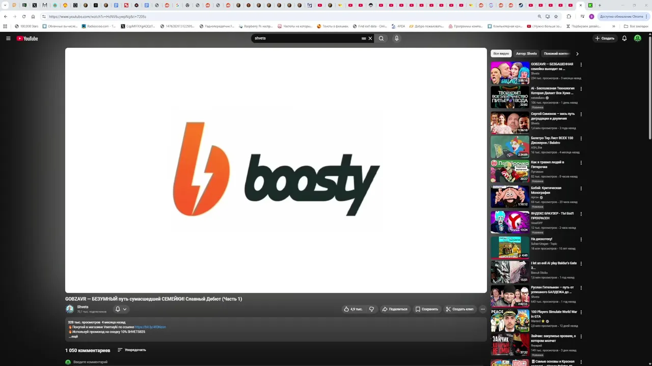
Task: Open the ЯНДЕКС БРАУЗЕР video thumbnail
Action: [x=510, y=222]
